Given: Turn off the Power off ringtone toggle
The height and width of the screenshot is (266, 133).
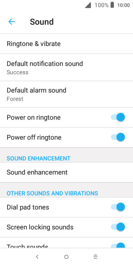Looking at the screenshot, I should [118, 137].
